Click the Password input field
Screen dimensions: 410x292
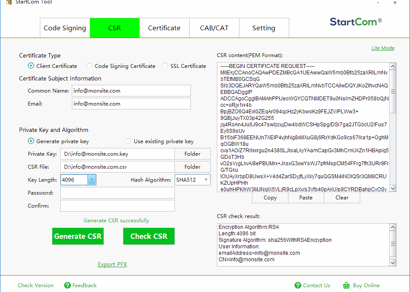click(117, 193)
